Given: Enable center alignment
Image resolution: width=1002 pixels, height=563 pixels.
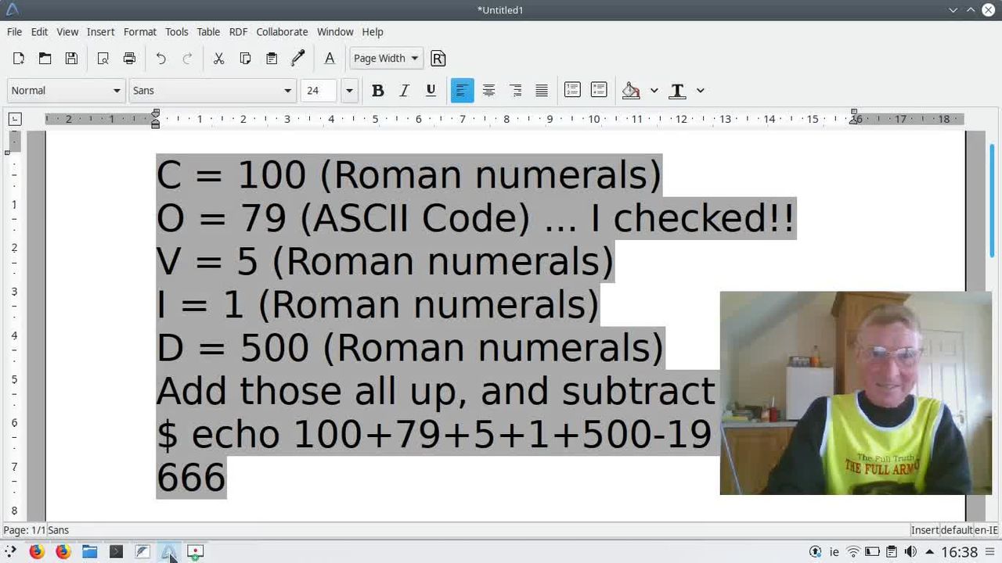Looking at the screenshot, I should coord(488,91).
